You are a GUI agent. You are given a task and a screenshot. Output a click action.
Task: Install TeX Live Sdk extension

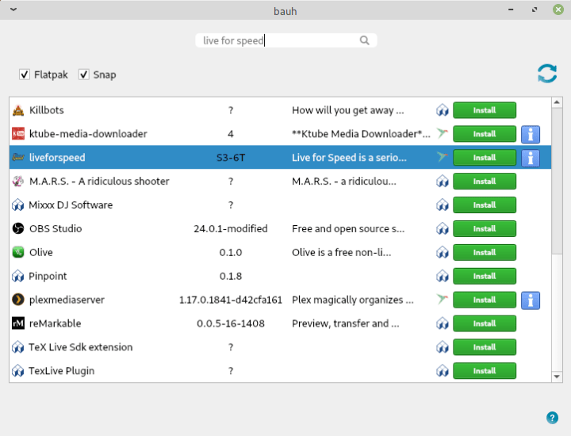click(485, 347)
